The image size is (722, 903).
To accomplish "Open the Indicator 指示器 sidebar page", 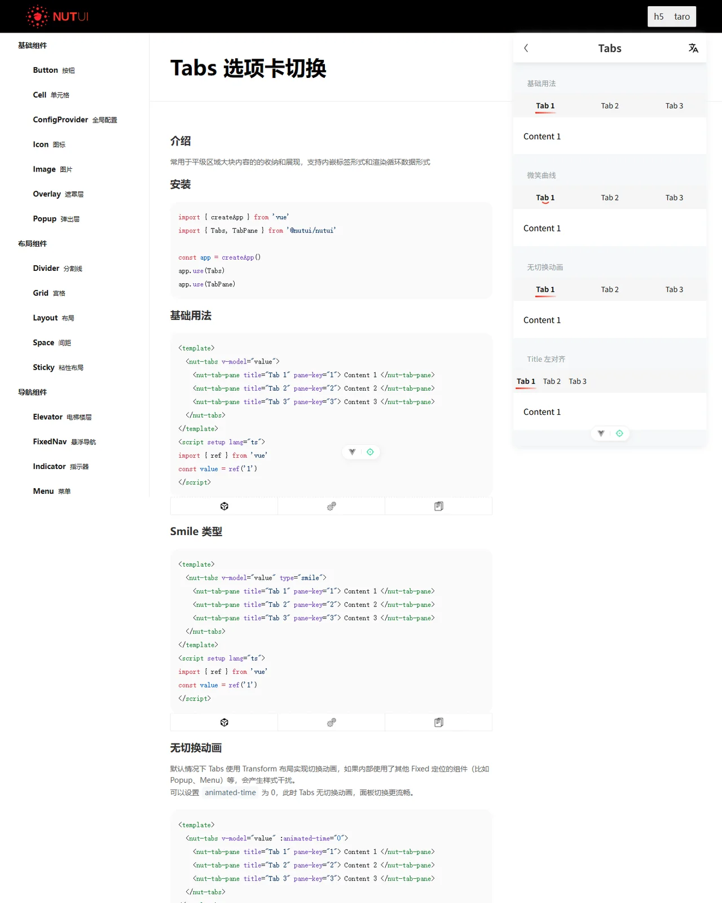I will (x=61, y=467).
